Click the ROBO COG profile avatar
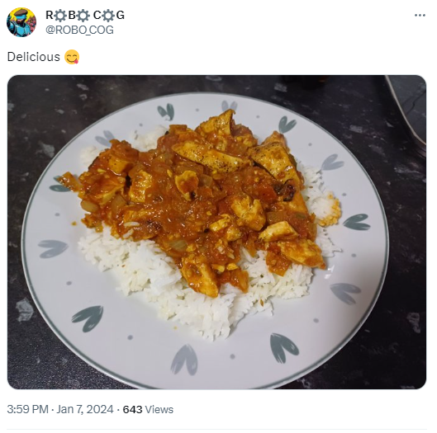This screenshot has width=437, height=433. tap(21, 22)
